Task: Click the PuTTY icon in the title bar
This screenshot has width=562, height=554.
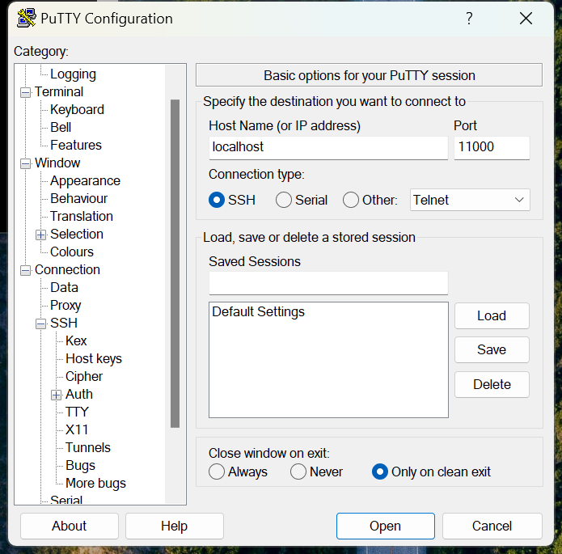Action: [26, 19]
